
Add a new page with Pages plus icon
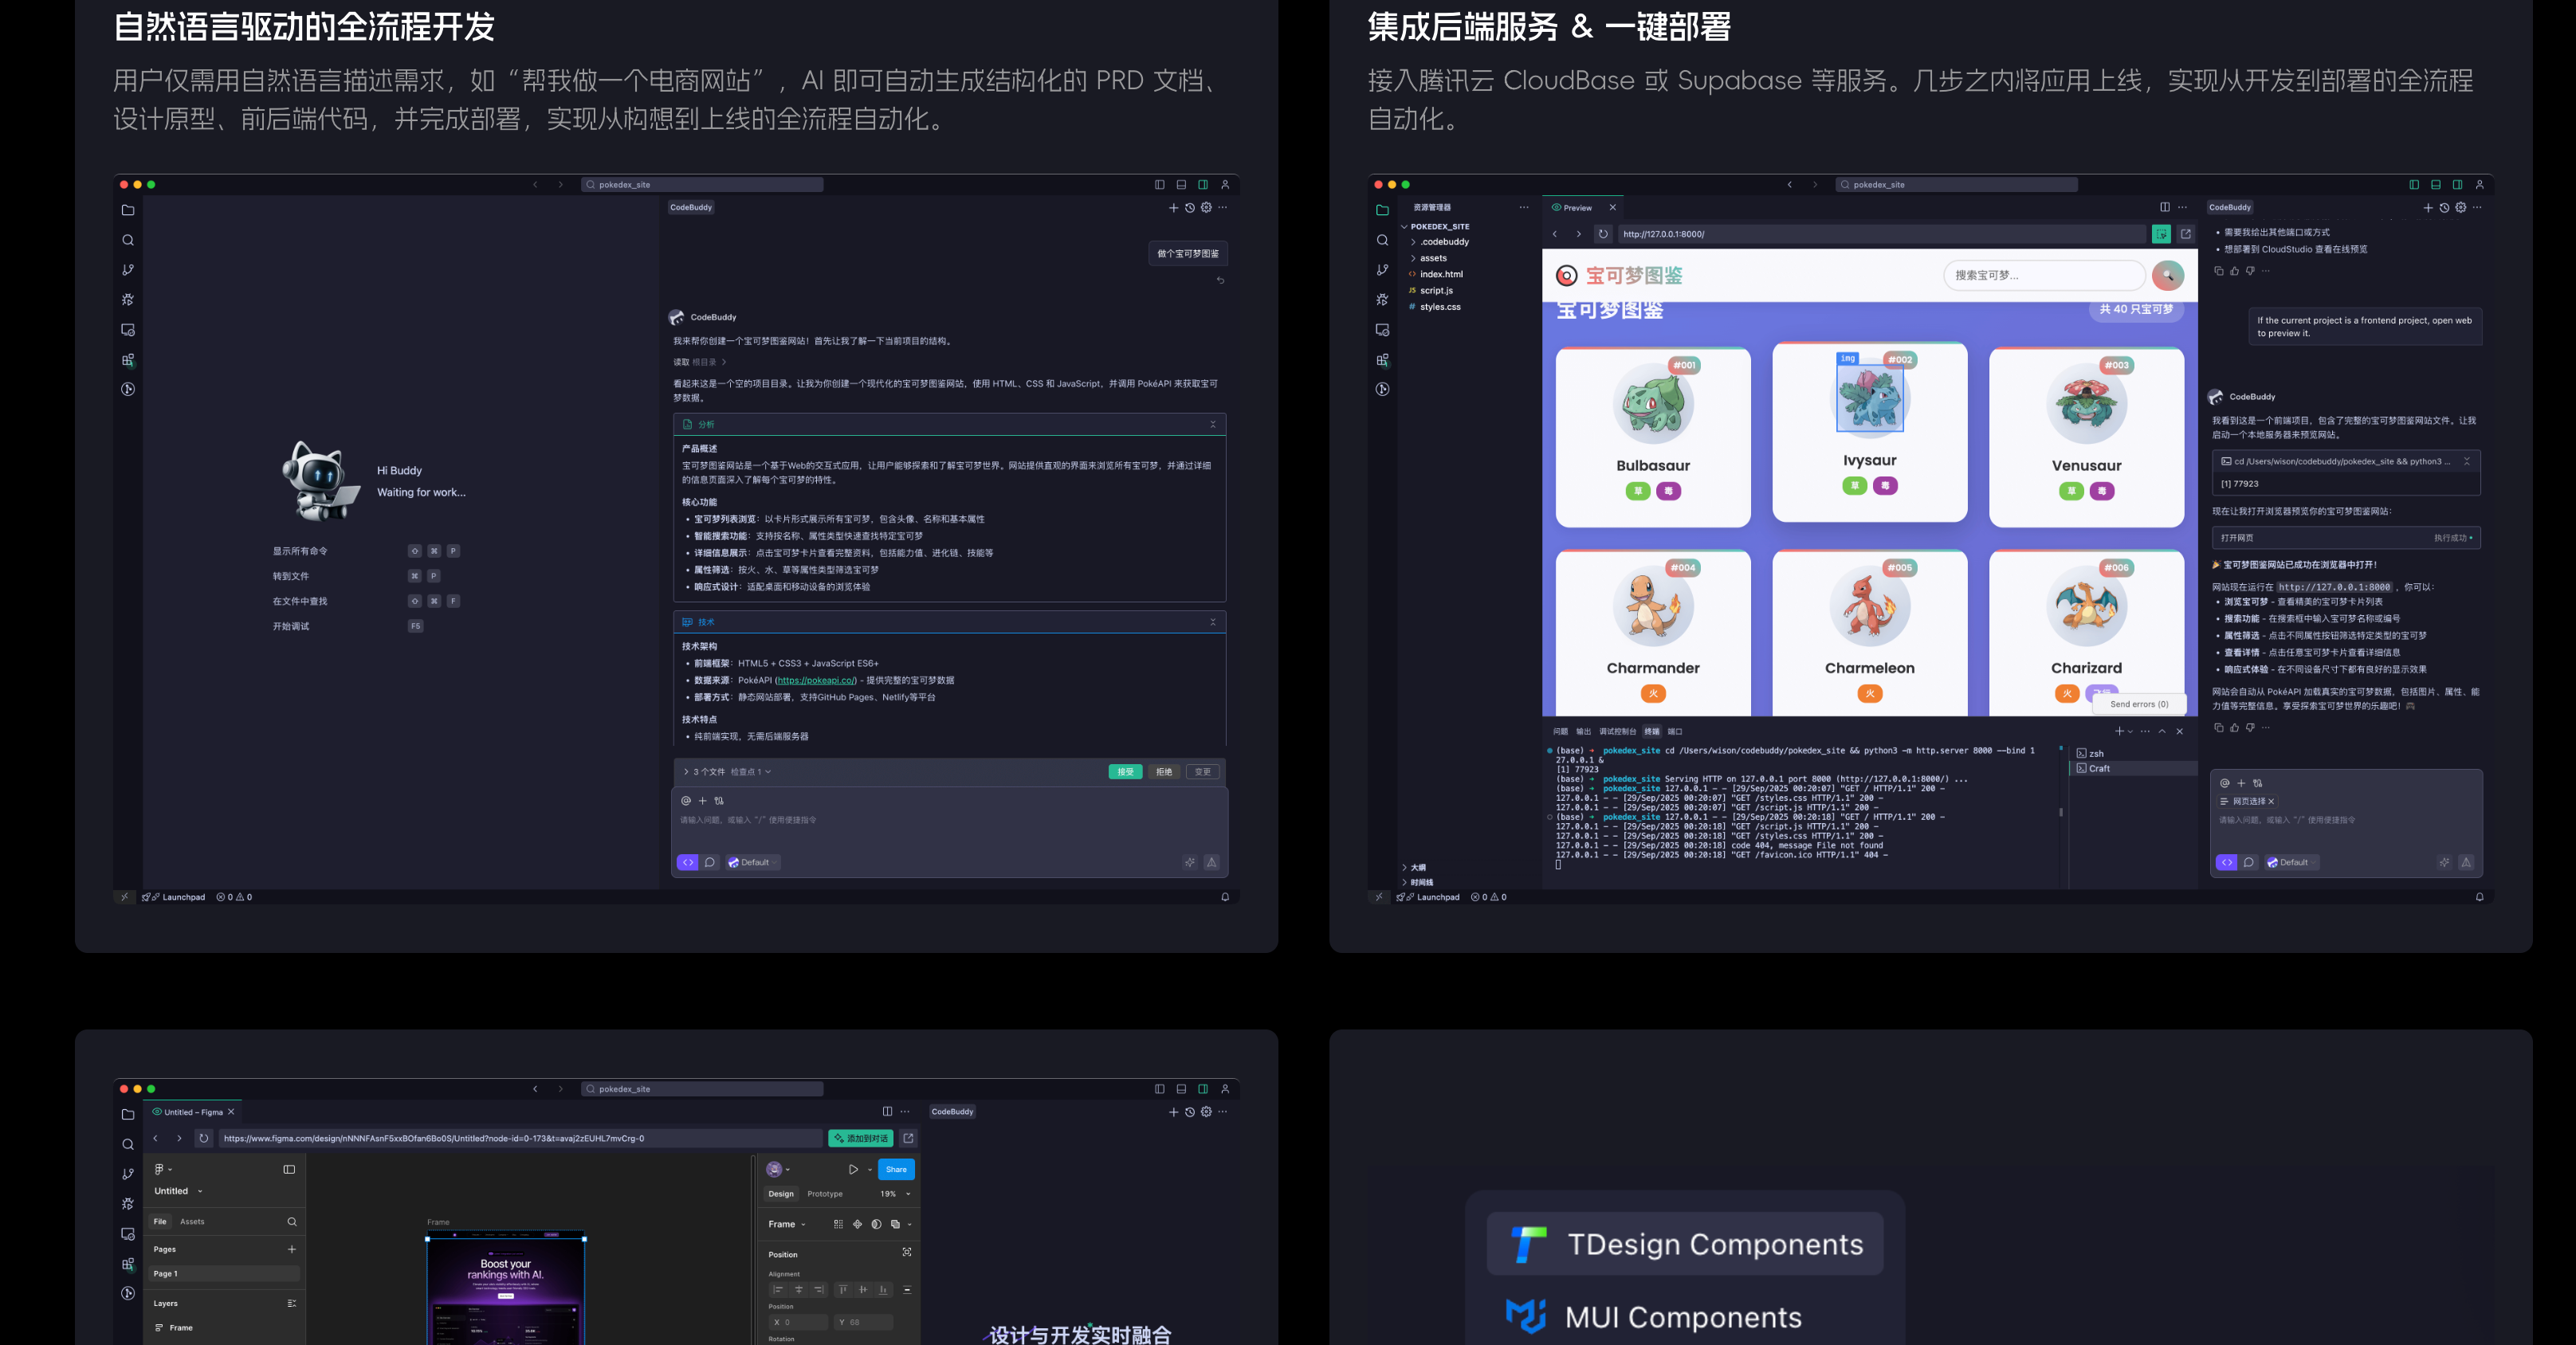(x=292, y=1249)
